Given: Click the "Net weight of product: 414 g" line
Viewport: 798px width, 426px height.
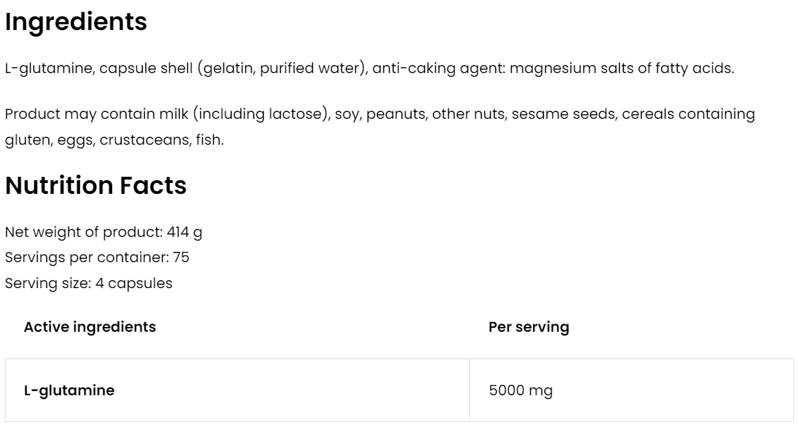Looking at the screenshot, I should click(103, 232).
